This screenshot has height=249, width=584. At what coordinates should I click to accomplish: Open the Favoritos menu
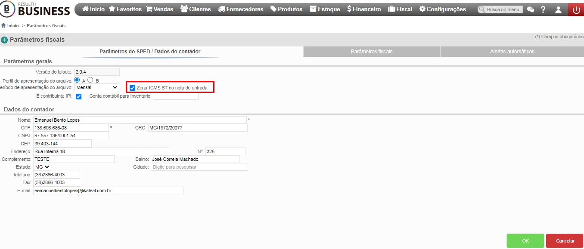[x=125, y=9]
